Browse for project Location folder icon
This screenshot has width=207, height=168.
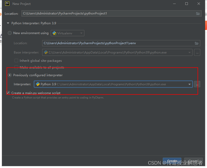click(198, 14)
